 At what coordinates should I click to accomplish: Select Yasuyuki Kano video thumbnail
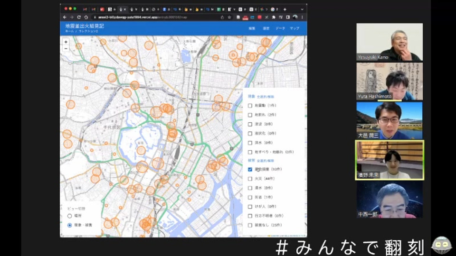[389, 42]
